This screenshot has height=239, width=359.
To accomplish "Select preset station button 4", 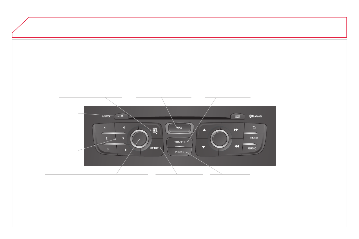I will [124, 128].
